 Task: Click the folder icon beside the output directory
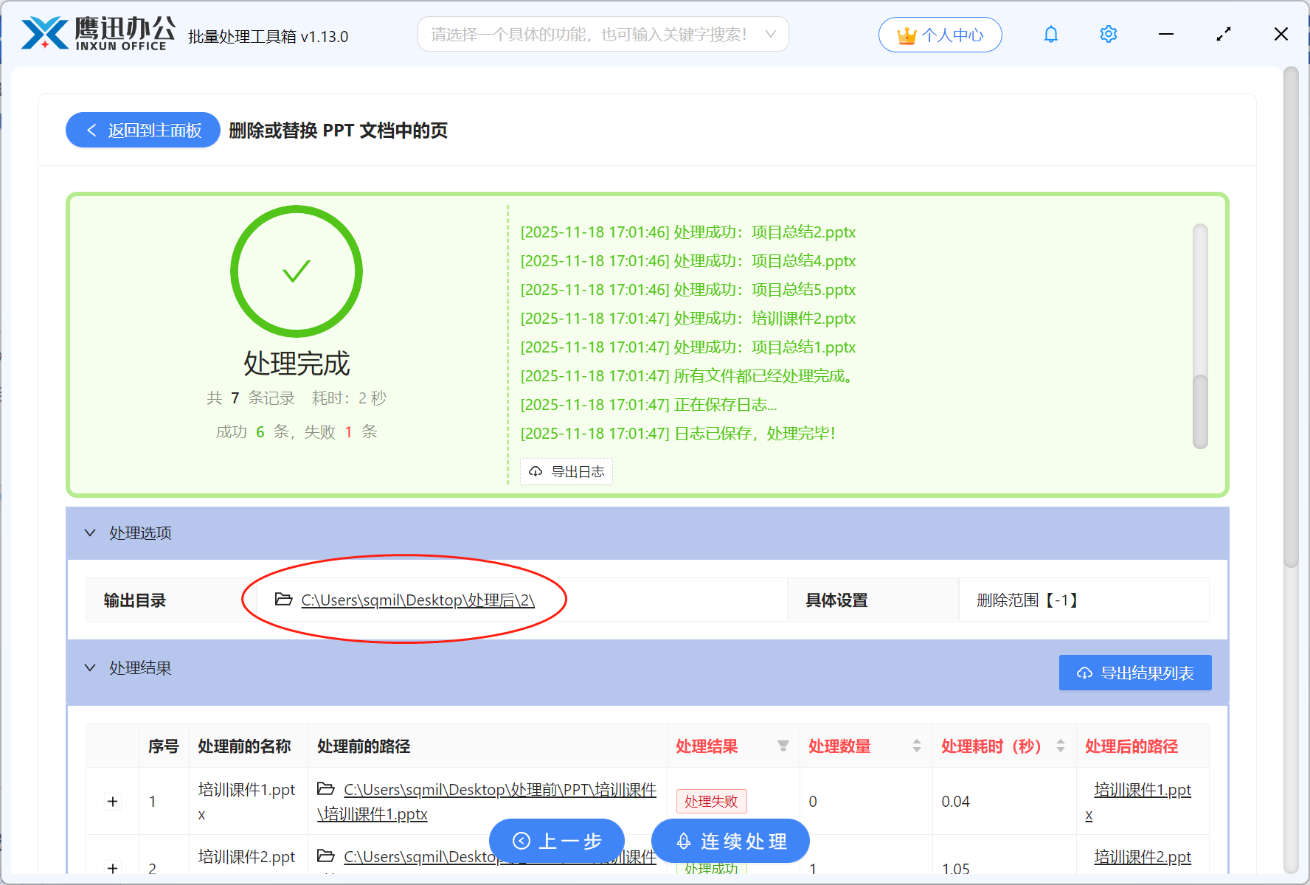click(283, 600)
